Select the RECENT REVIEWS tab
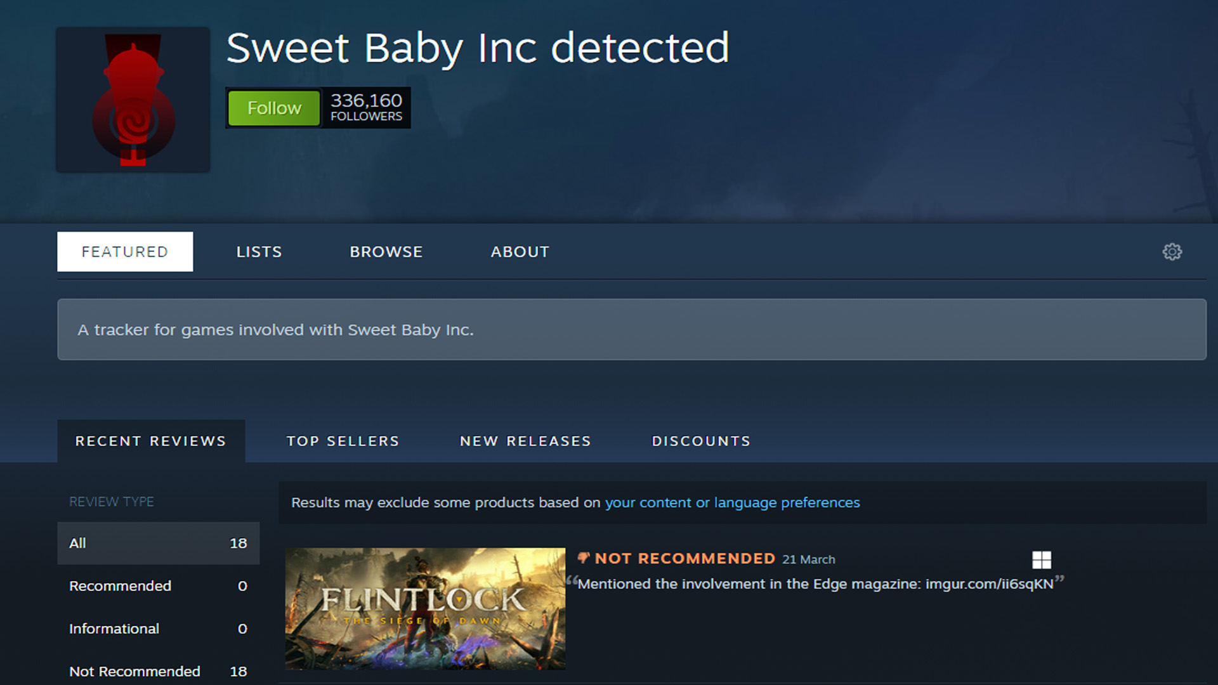The width and height of the screenshot is (1218, 685). (150, 441)
